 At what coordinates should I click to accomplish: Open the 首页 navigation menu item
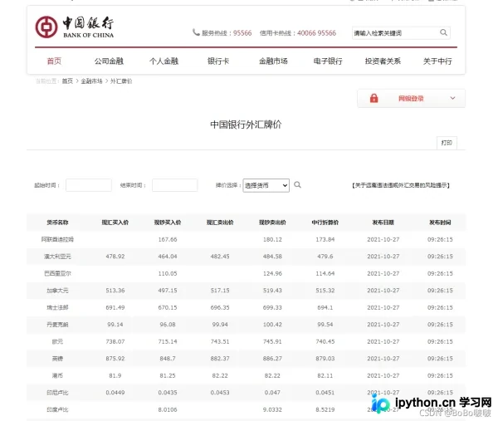tap(54, 61)
